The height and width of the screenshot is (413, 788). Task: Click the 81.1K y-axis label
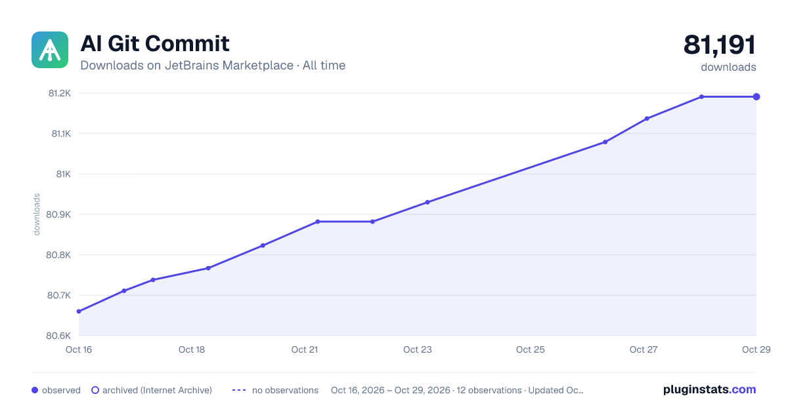tap(60, 134)
